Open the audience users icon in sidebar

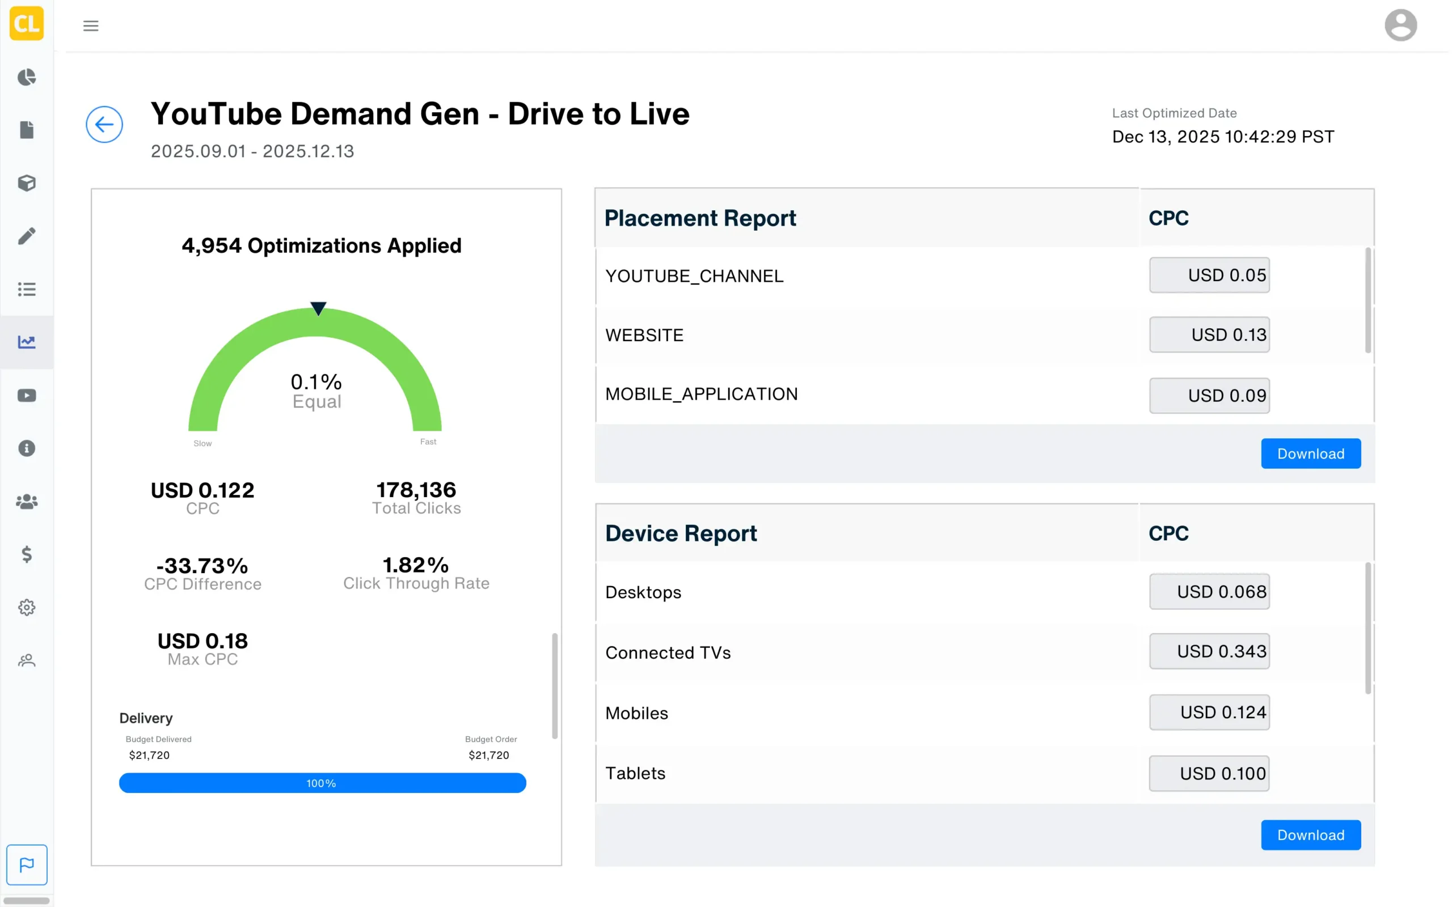(x=27, y=502)
